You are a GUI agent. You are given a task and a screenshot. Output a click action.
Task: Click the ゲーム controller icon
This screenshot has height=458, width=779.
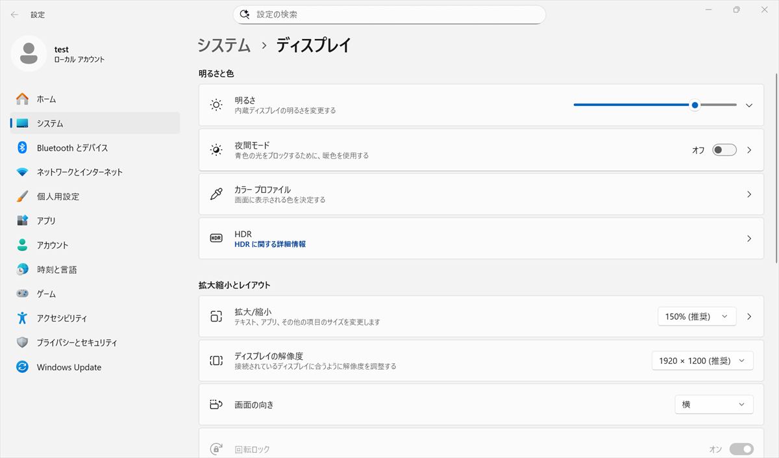pyautogui.click(x=22, y=294)
